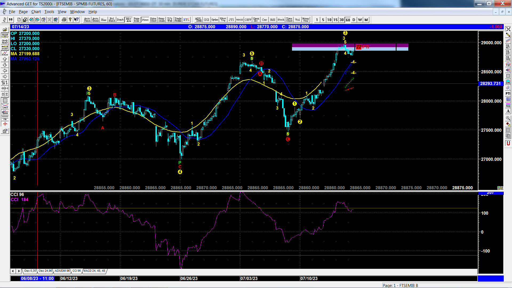This screenshot has height=288, width=512.
Task: Enable the Seasonals study
Action: (162, 20)
